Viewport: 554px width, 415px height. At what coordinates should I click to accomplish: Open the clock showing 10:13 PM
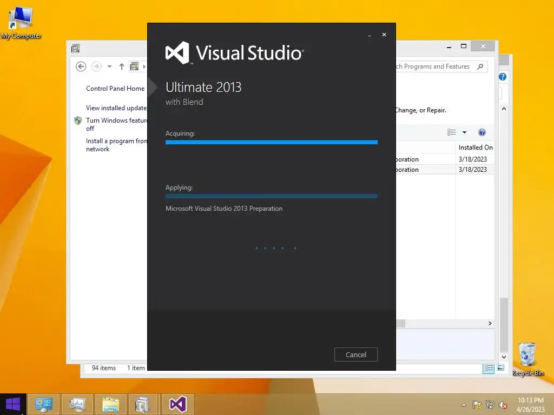[530, 404]
